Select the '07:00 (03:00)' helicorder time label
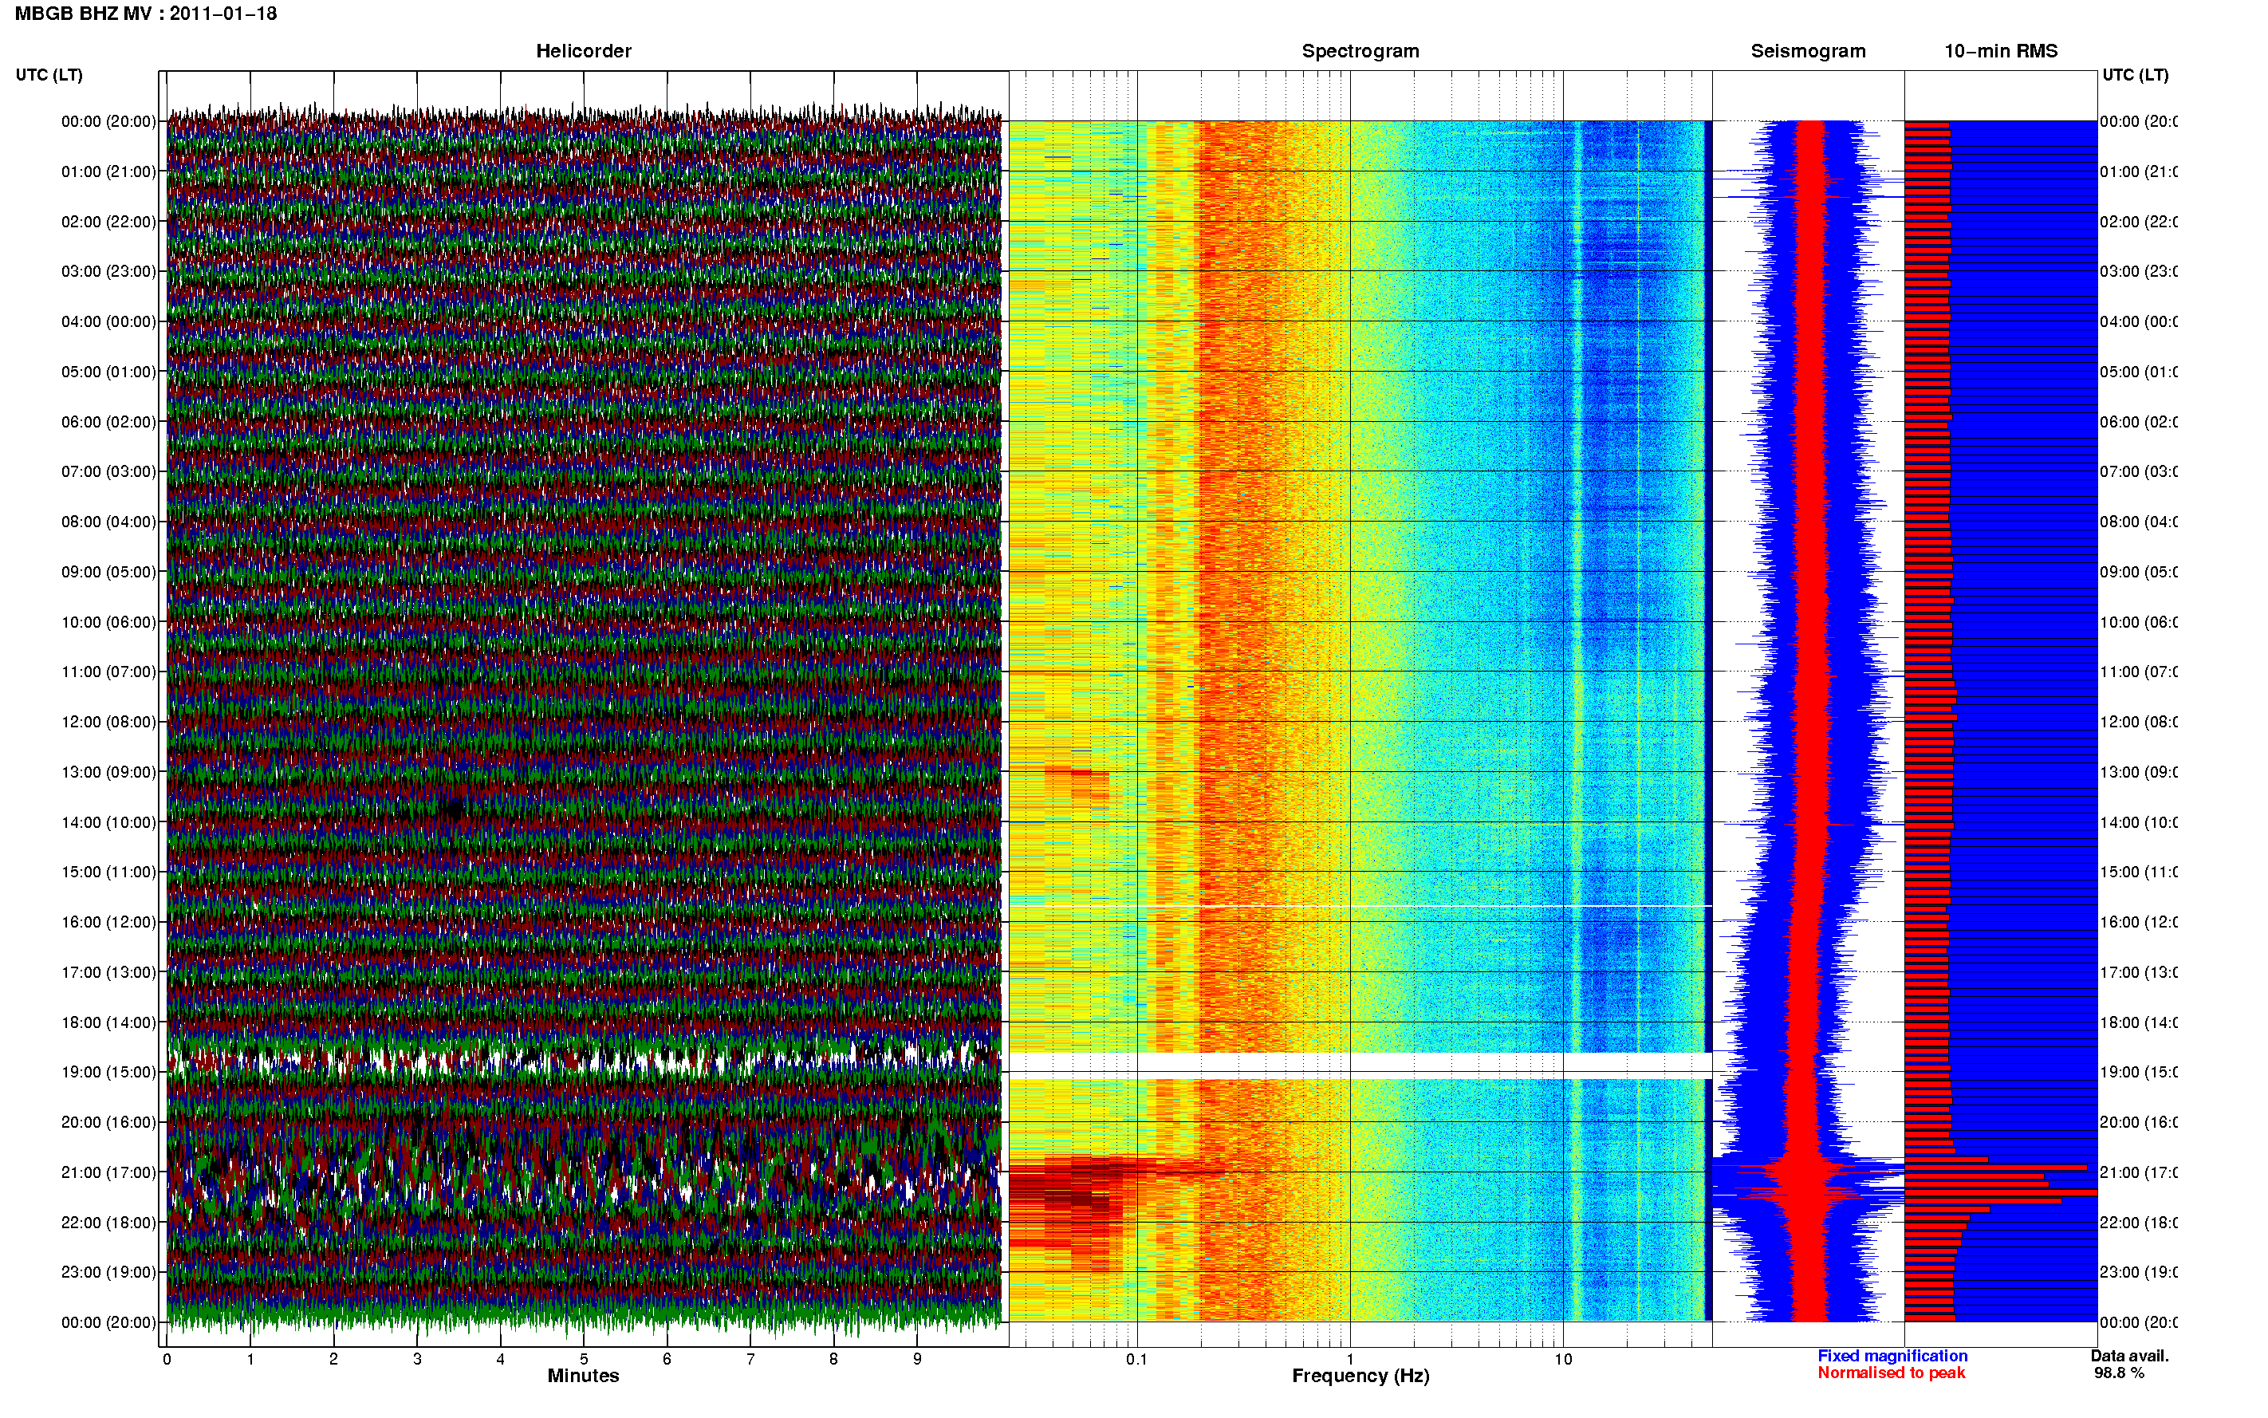Image resolution: width=2268 pixels, height=1418 pixels. point(108,471)
